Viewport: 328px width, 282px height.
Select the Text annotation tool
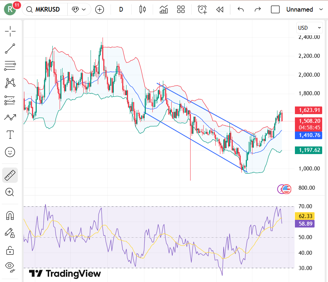point(10,134)
